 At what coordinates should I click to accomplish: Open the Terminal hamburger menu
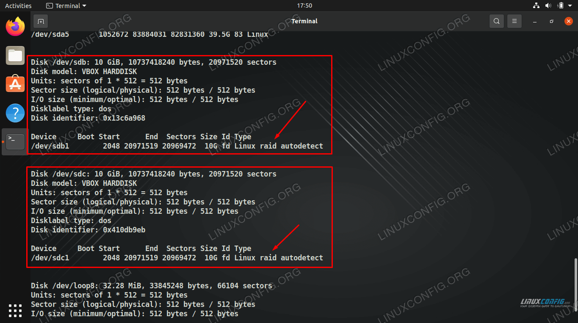[514, 21]
